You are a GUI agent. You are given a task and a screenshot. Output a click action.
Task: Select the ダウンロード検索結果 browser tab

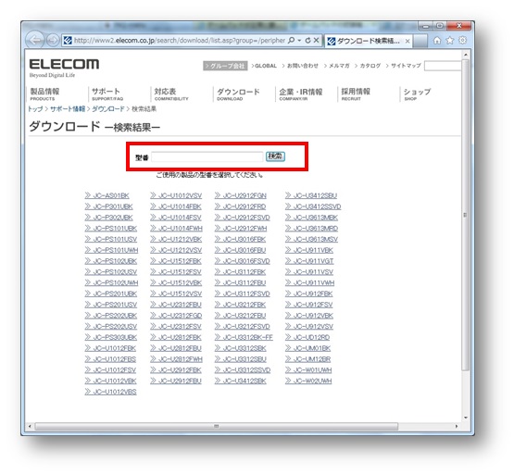click(x=368, y=41)
